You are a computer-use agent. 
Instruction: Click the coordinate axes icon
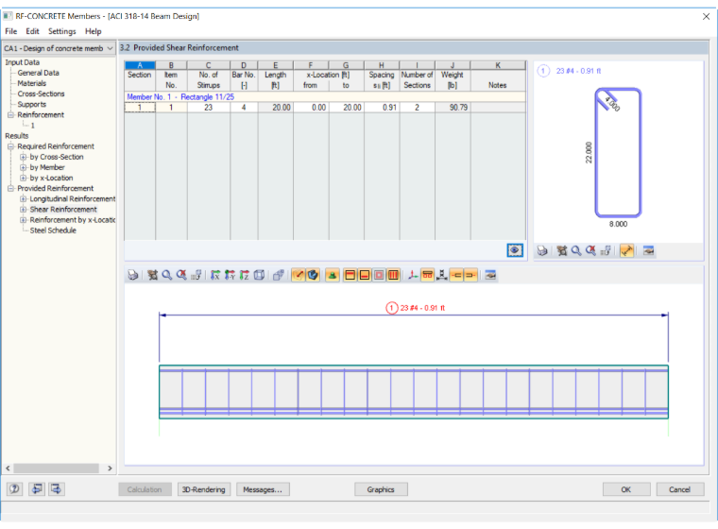click(413, 275)
